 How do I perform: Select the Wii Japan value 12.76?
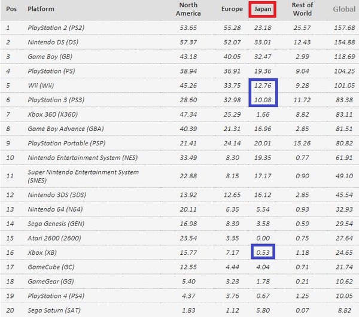(263, 86)
